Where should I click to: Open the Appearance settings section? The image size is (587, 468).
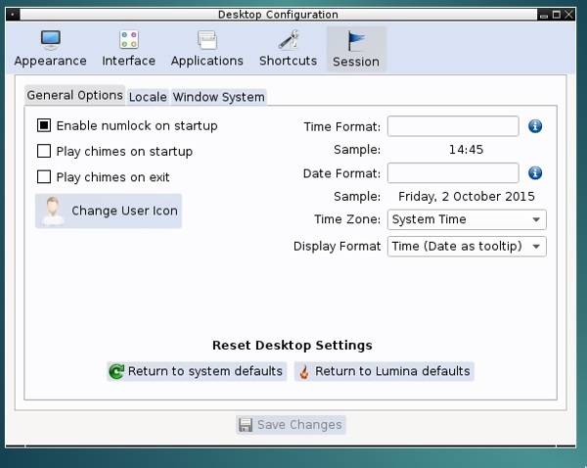(x=50, y=49)
